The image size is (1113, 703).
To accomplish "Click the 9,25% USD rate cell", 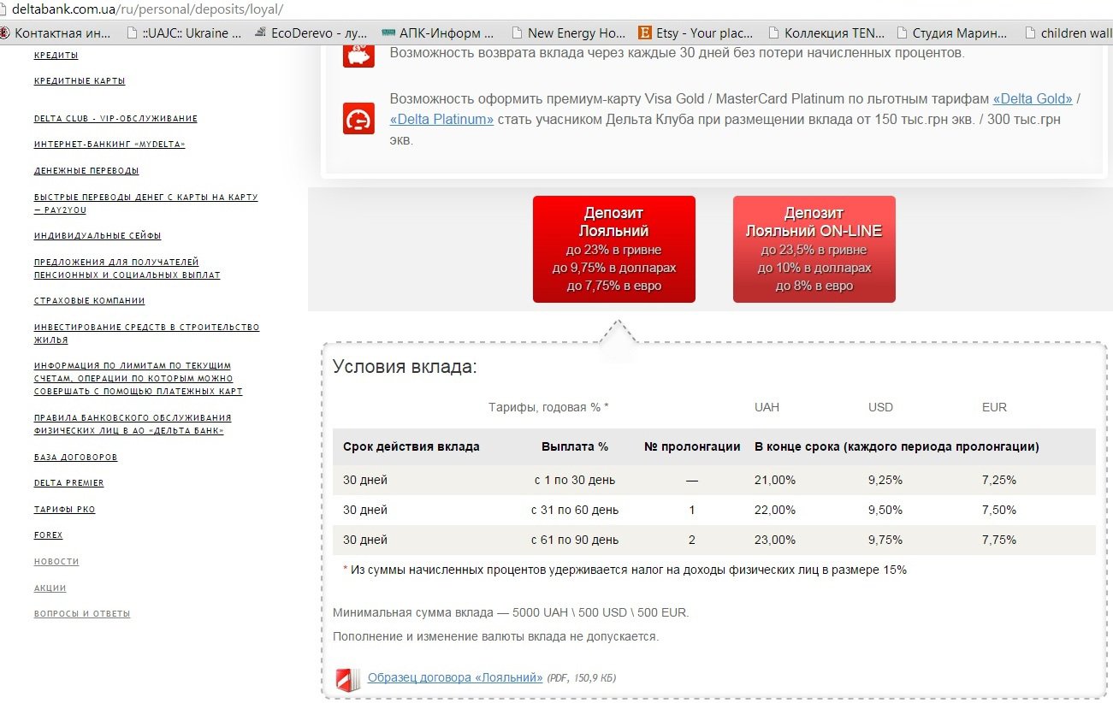I will pyautogui.click(x=885, y=480).
